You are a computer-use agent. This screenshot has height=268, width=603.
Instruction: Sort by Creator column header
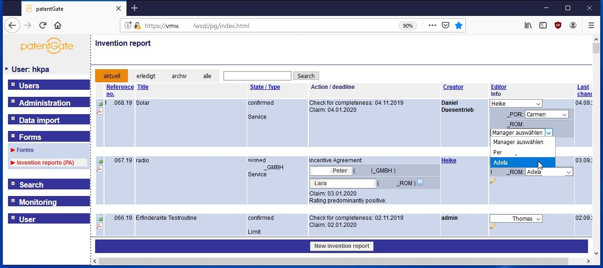[453, 87]
